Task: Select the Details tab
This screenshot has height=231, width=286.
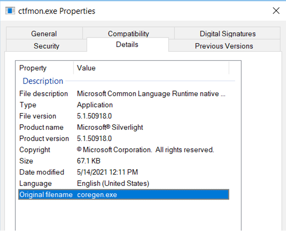Action: 127,45
